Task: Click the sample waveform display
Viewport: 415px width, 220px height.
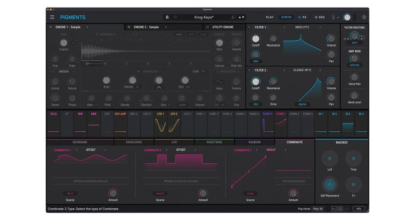Action: 146,51
